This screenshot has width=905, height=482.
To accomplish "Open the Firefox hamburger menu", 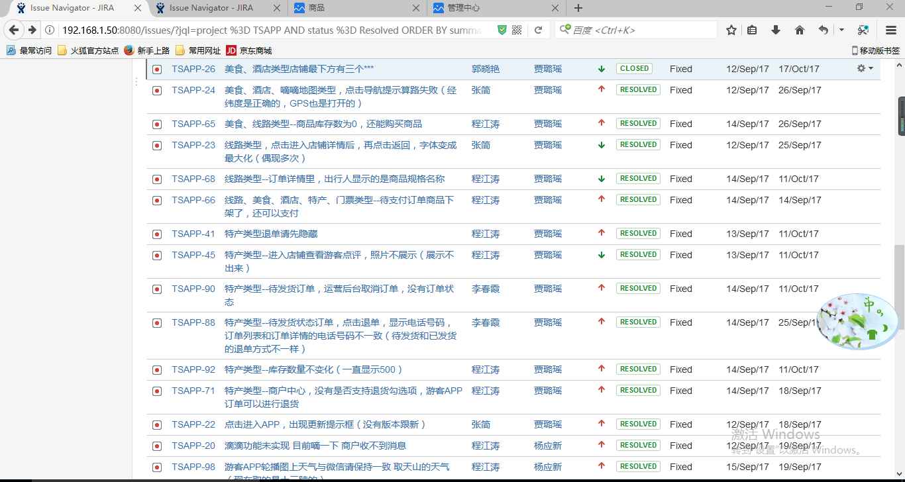I will click(890, 30).
